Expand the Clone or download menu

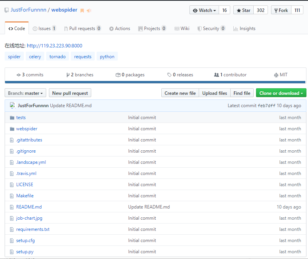(281, 93)
